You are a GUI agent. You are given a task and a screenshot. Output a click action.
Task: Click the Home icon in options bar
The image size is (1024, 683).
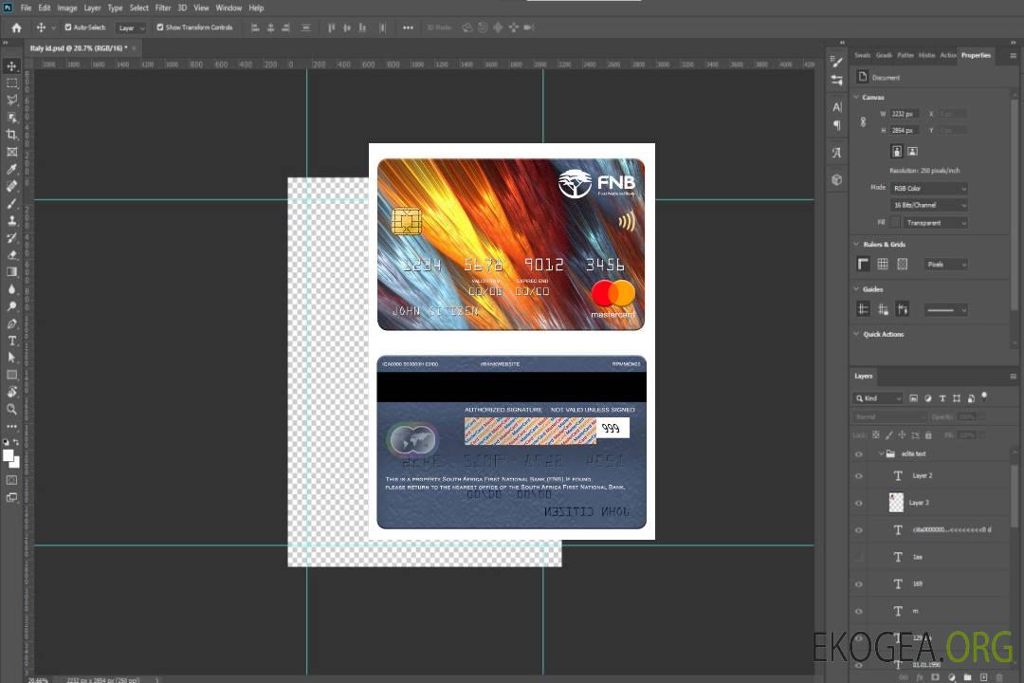tap(16, 28)
